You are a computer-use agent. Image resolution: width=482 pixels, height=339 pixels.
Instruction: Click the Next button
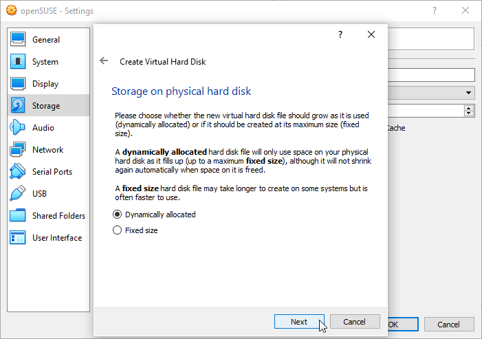299,322
